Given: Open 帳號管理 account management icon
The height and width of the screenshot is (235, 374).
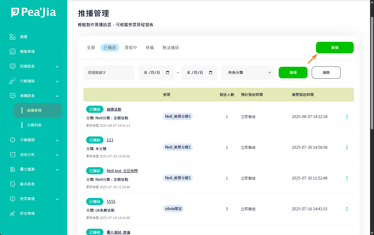Looking at the screenshot, I should click(13, 52).
